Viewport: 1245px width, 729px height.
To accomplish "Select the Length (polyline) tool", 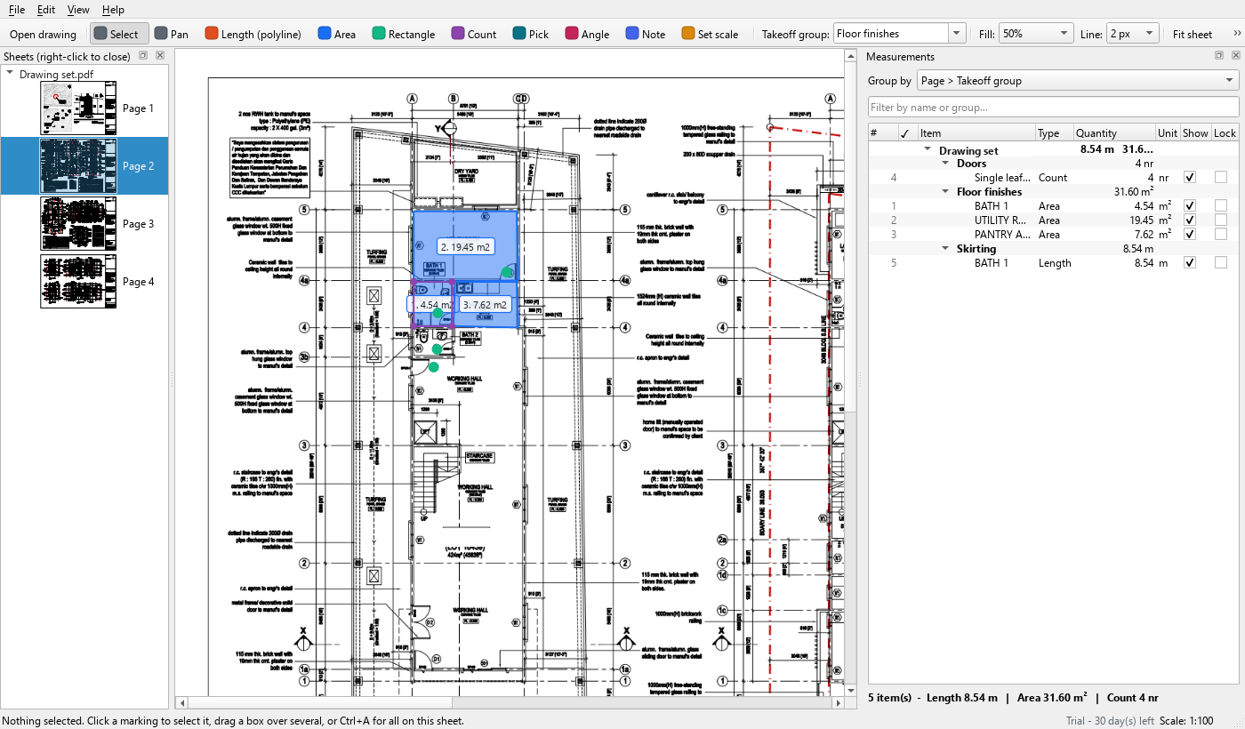I will pyautogui.click(x=253, y=34).
